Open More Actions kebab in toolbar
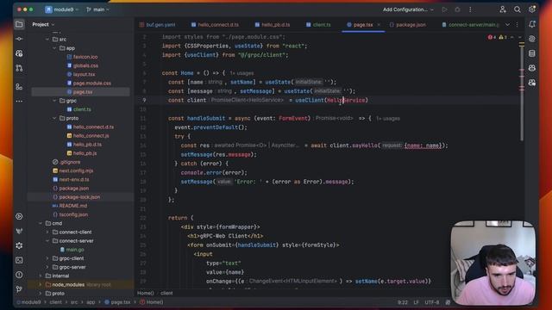The image size is (552, 310). (470, 9)
